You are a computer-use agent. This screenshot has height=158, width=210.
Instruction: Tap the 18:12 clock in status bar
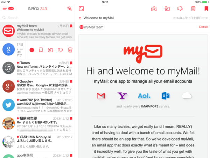pos(105,2)
